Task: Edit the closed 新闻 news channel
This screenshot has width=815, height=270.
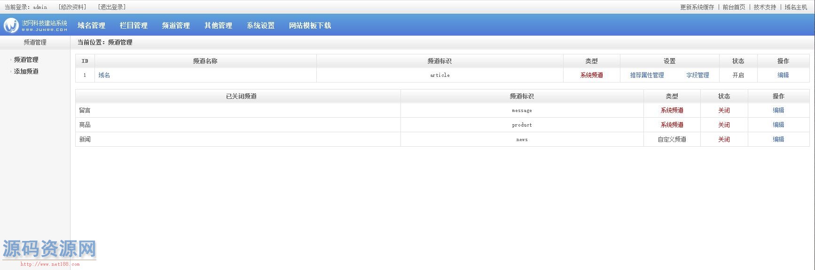Action: 778,139
